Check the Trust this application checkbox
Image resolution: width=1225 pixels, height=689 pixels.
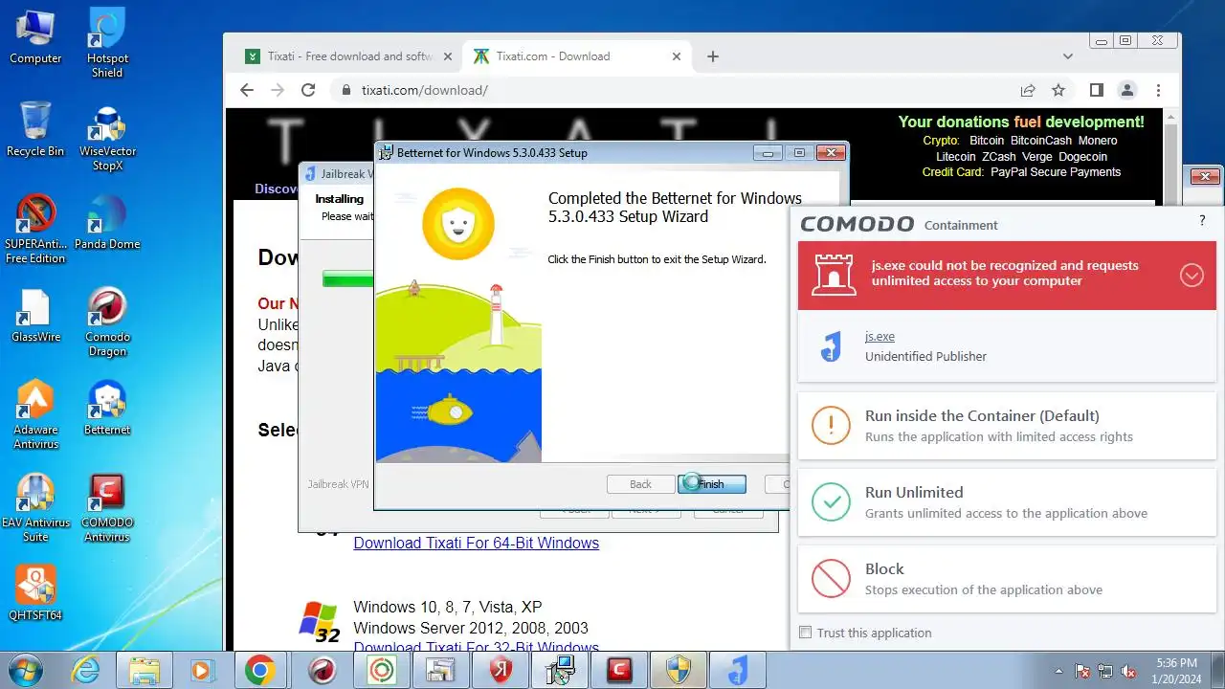(806, 633)
